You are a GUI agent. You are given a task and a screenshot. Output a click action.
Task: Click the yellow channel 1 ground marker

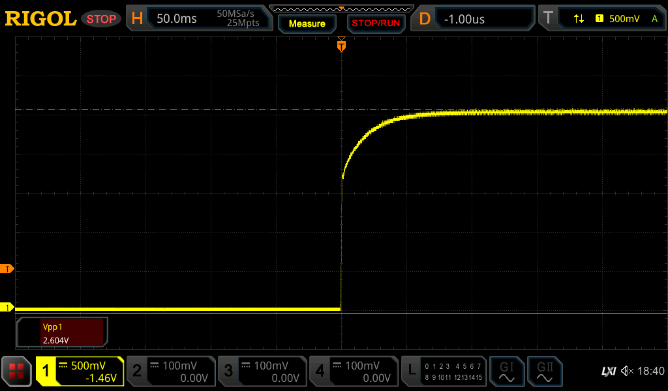[7, 307]
